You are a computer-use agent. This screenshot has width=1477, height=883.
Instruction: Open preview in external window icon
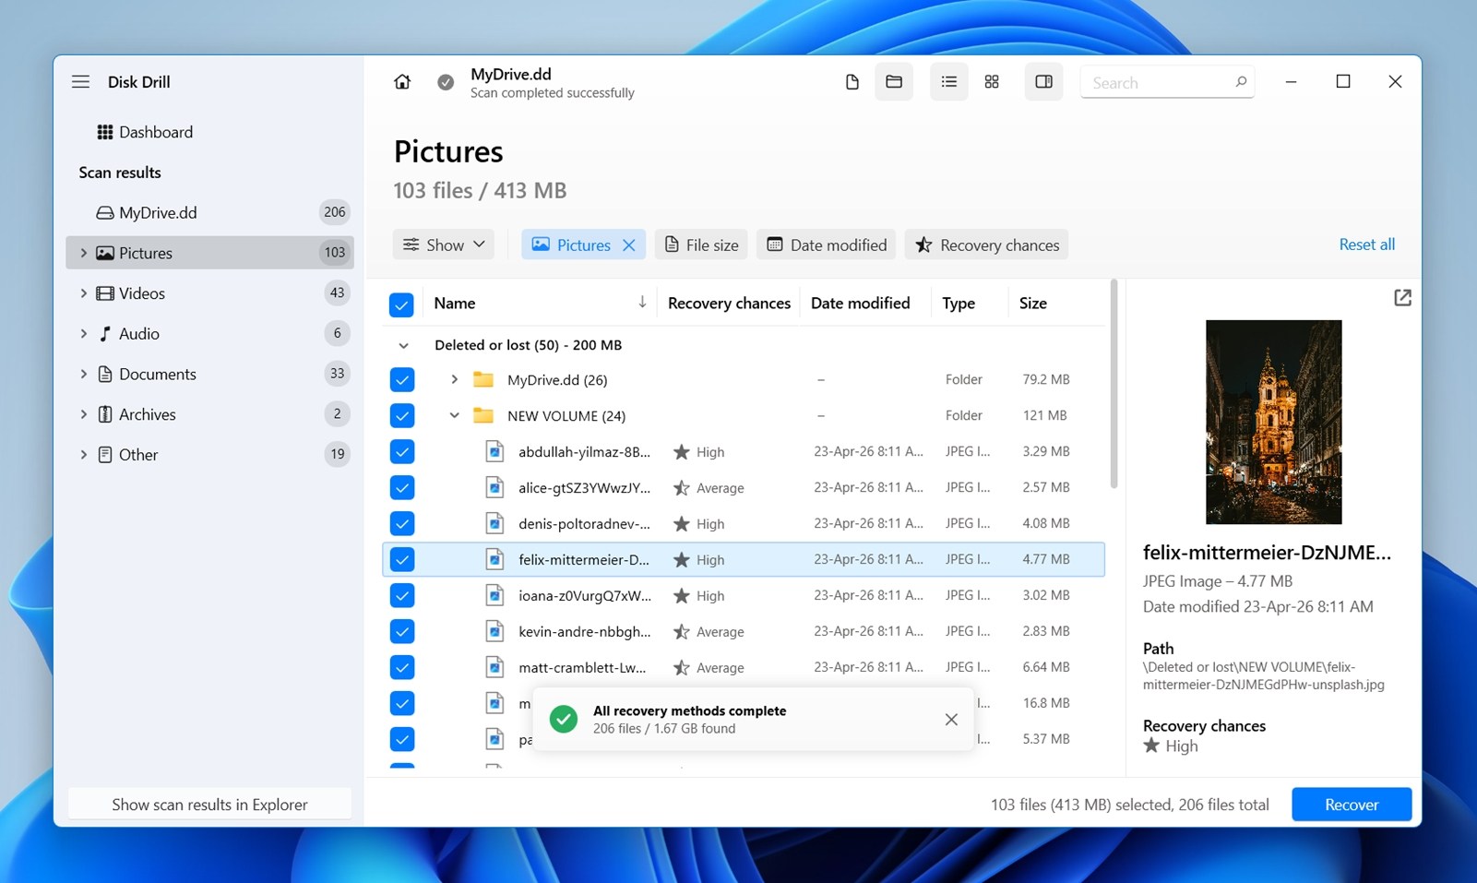pyautogui.click(x=1402, y=298)
